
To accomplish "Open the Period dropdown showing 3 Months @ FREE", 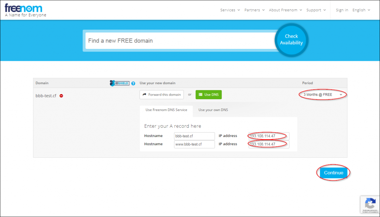I will point(322,94).
